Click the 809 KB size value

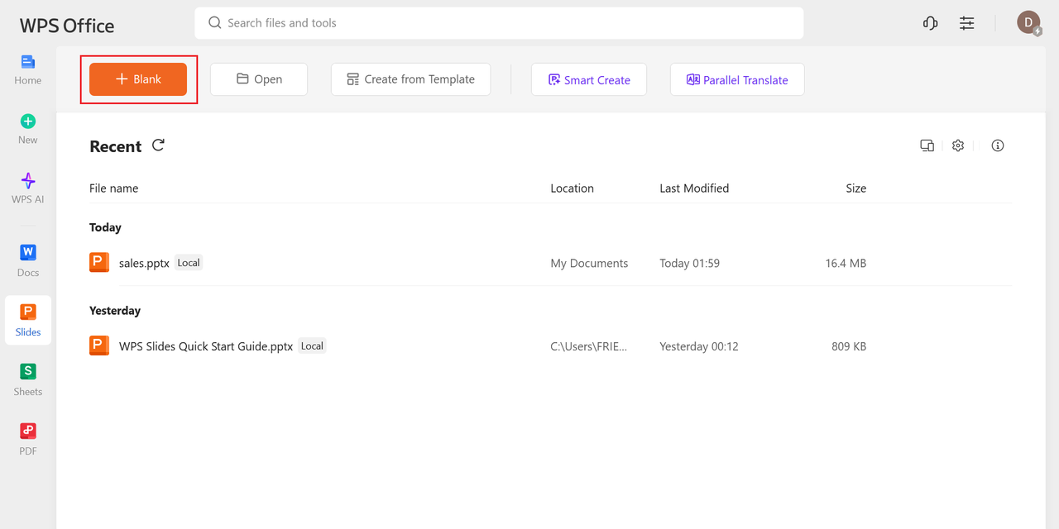point(849,346)
